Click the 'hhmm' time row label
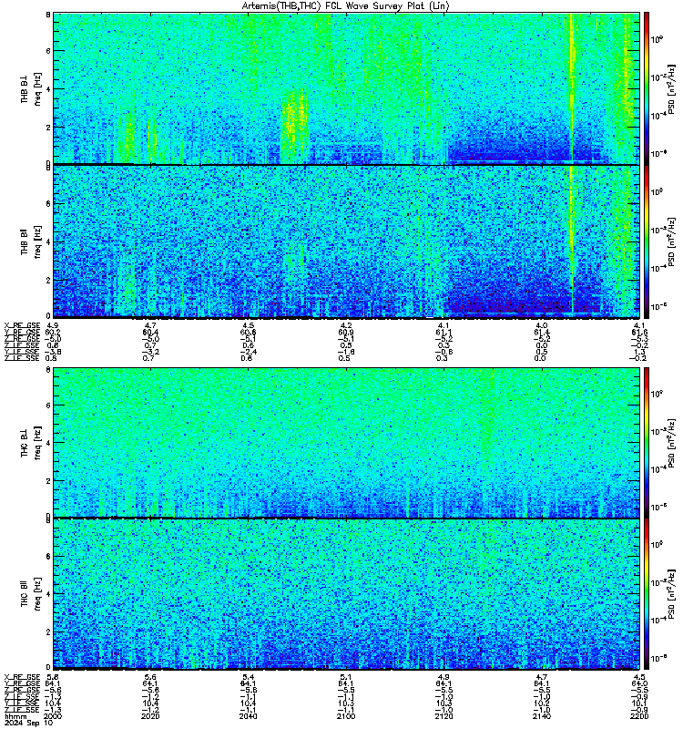The width and height of the screenshot is (683, 729). click(x=15, y=717)
